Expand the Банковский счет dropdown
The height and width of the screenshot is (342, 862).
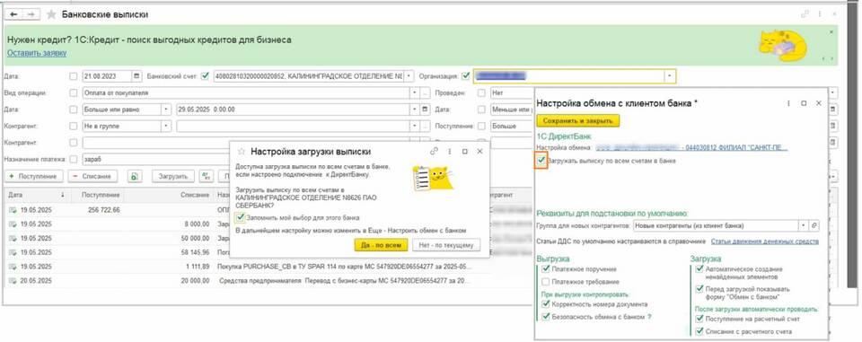click(409, 76)
